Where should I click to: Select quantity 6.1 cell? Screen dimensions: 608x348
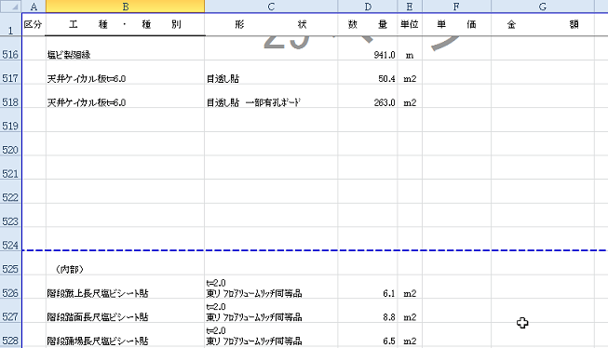(368, 287)
